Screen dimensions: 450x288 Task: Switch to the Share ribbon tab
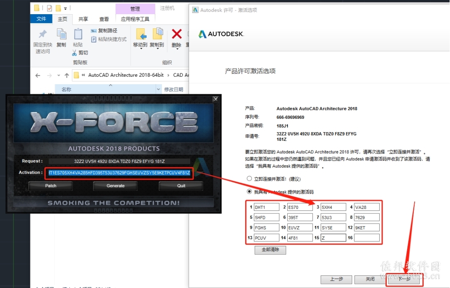click(83, 19)
